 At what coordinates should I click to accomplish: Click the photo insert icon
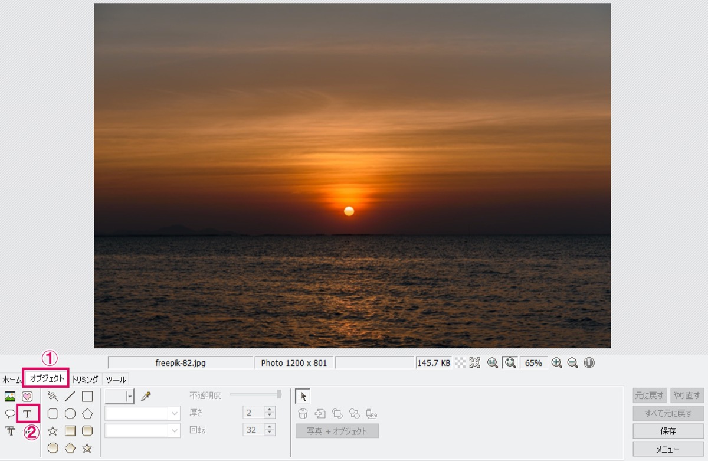point(10,397)
